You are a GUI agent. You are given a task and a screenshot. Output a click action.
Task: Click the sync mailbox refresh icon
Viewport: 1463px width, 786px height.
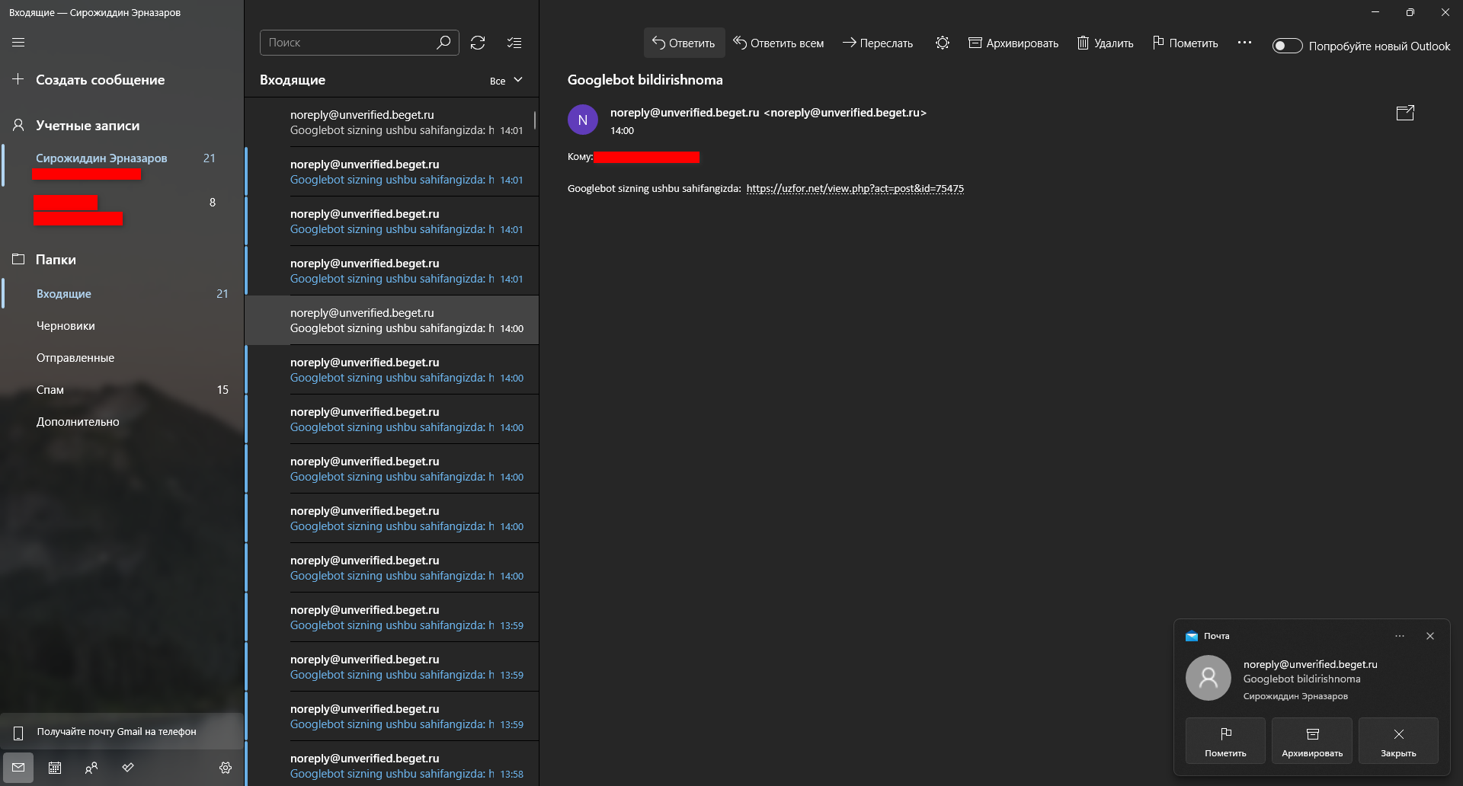pyautogui.click(x=478, y=43)
